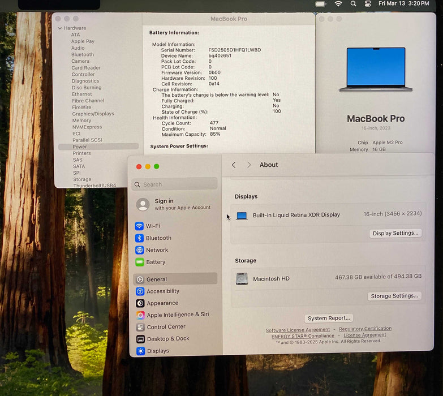This screenshot has width=443, height=396.
Task: Open Storage Settings
Action: (394, 296)
